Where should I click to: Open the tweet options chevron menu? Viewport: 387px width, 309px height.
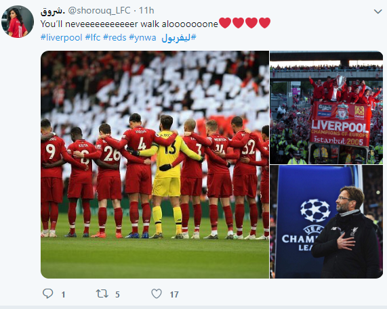point(378,11)
